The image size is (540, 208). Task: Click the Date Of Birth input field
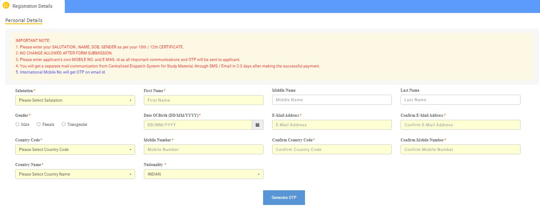point(198,125)
